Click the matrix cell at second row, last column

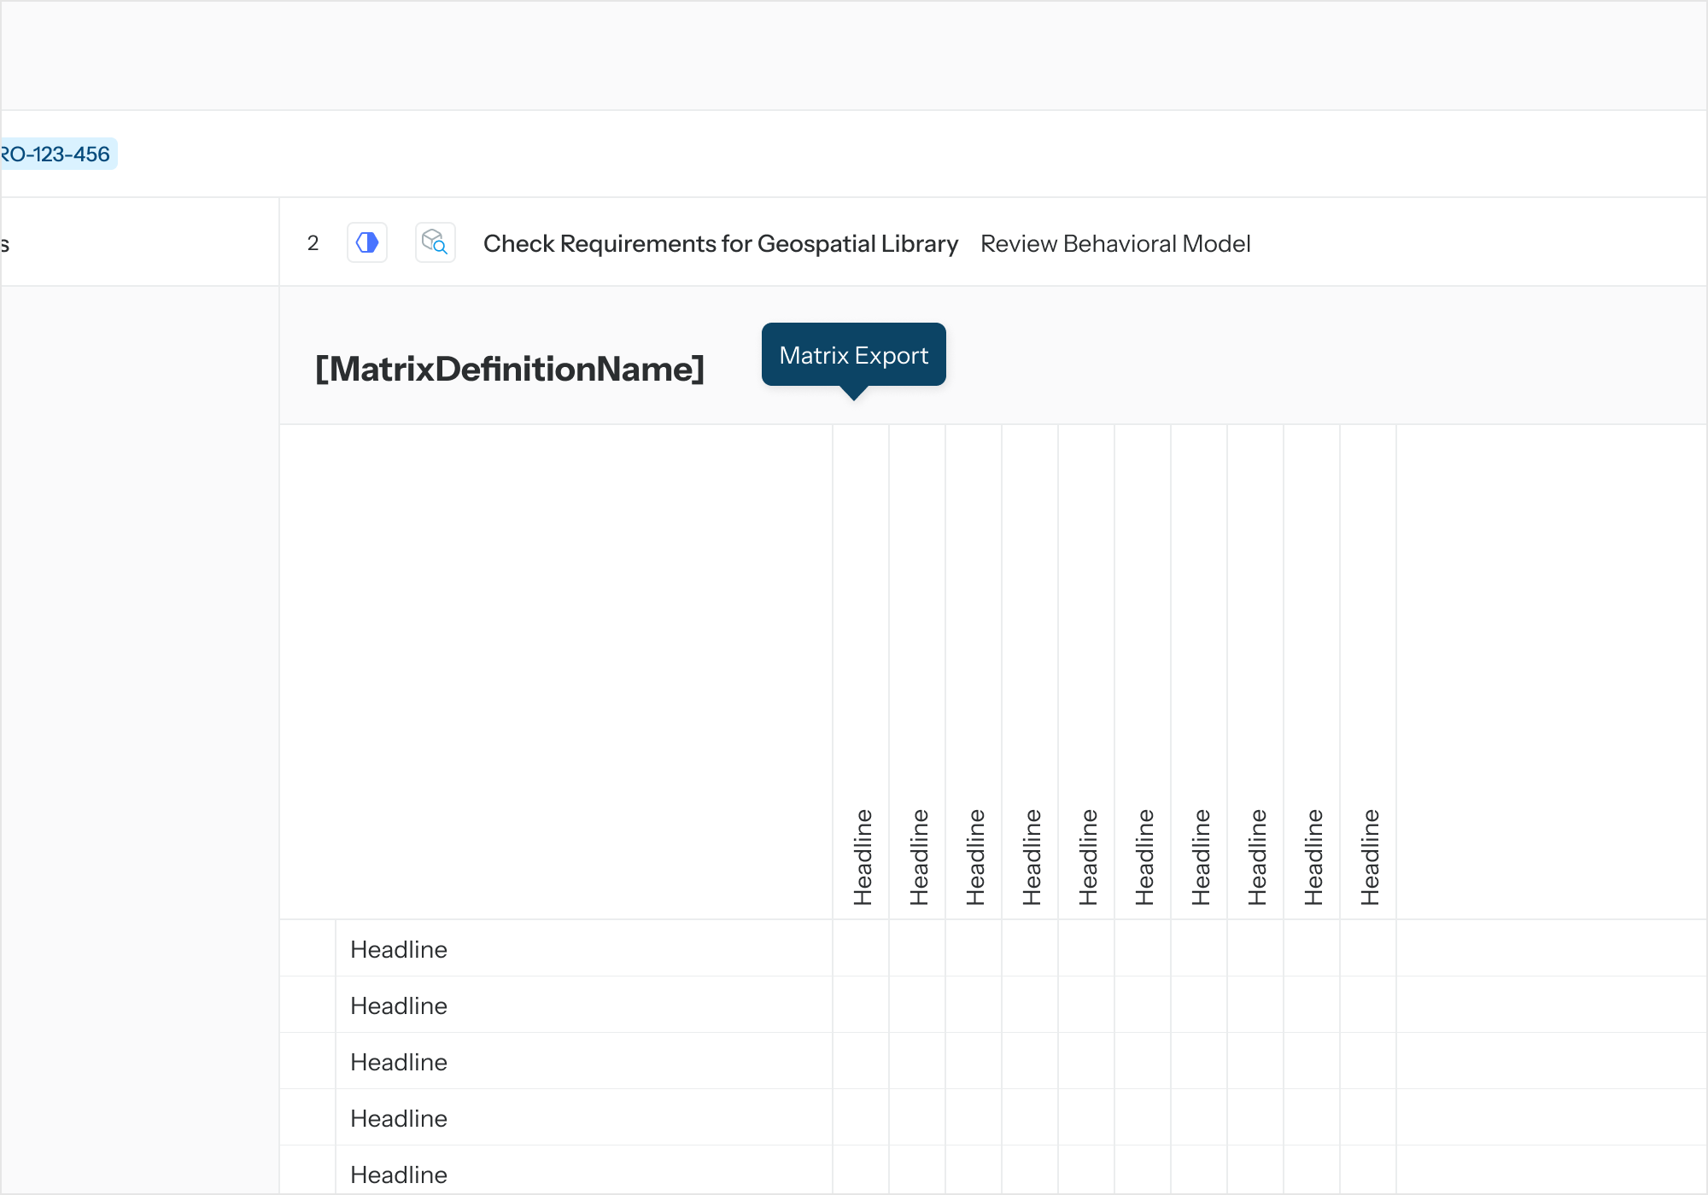pyautogui.click(x=1368, y=1005)
